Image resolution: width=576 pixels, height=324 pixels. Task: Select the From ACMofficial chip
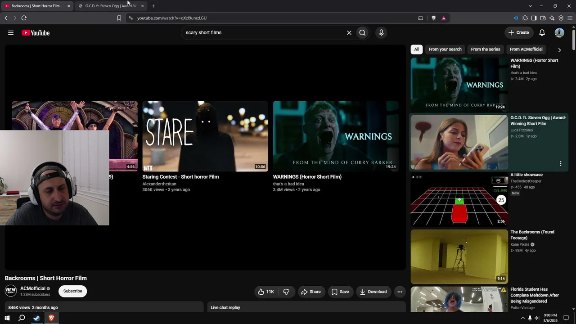coord(526,49)
